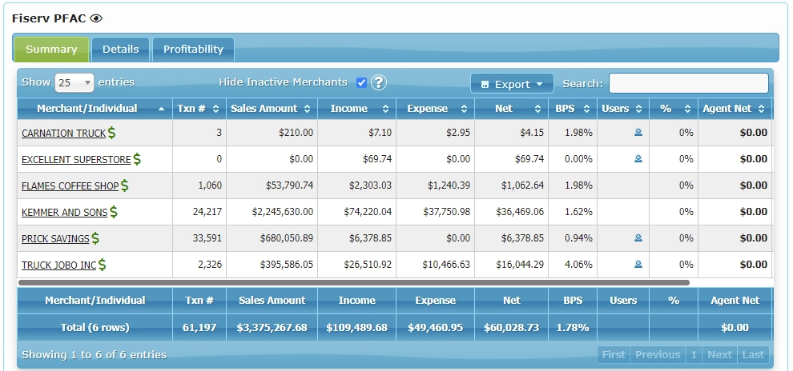Sort by Merchant/Individual column header
This screenshot has width=793, height=371.
95,109
